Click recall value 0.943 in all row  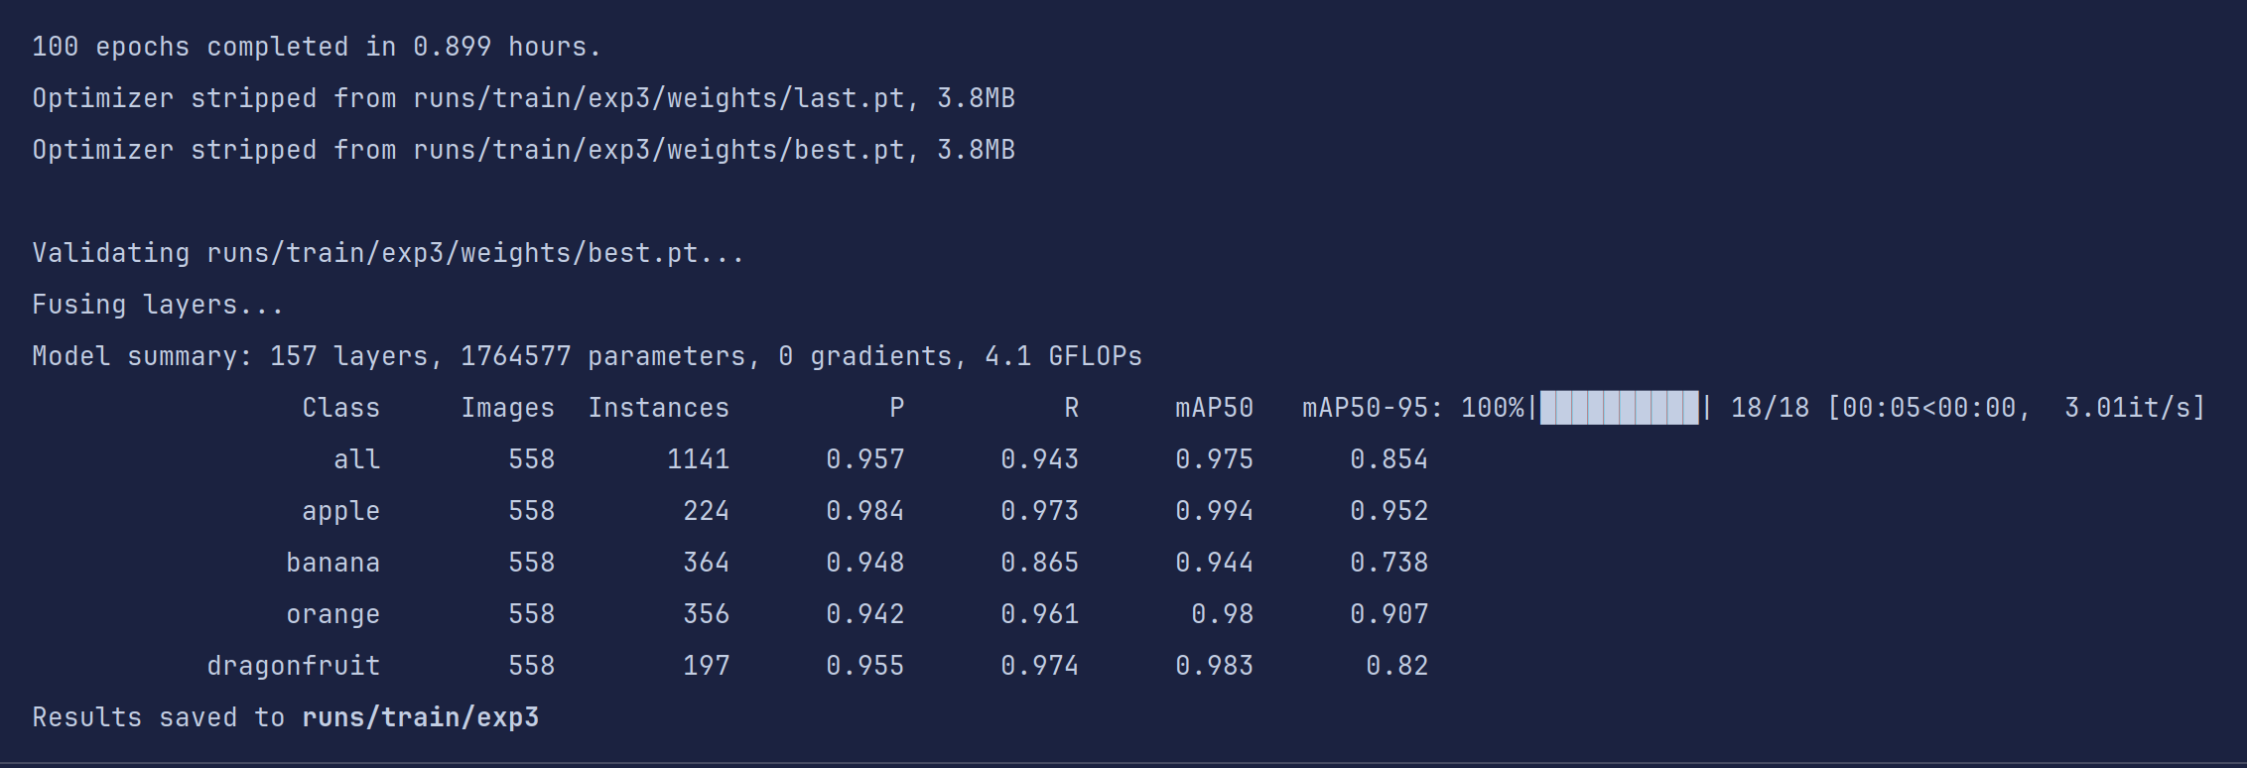1039,459
